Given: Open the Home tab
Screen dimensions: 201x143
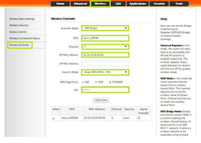Looking at the screenshot, I should [60, 4].
